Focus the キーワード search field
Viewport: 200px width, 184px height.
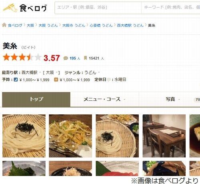(171, 8)
